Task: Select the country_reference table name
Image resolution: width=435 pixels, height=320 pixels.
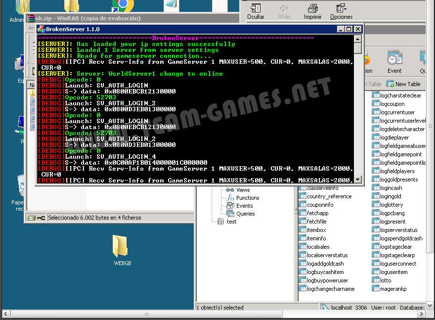Action: [x=329, y=196]
